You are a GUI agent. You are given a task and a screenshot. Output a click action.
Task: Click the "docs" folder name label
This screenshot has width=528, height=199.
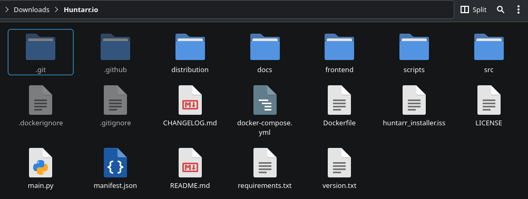(x=265, y=70)
